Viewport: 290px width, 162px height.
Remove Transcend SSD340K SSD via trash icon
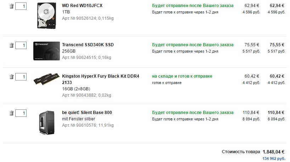(11, 45)
